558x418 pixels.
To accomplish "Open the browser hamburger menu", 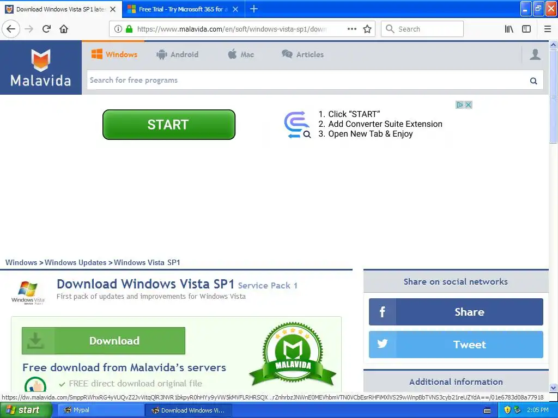I will [547, 29].
